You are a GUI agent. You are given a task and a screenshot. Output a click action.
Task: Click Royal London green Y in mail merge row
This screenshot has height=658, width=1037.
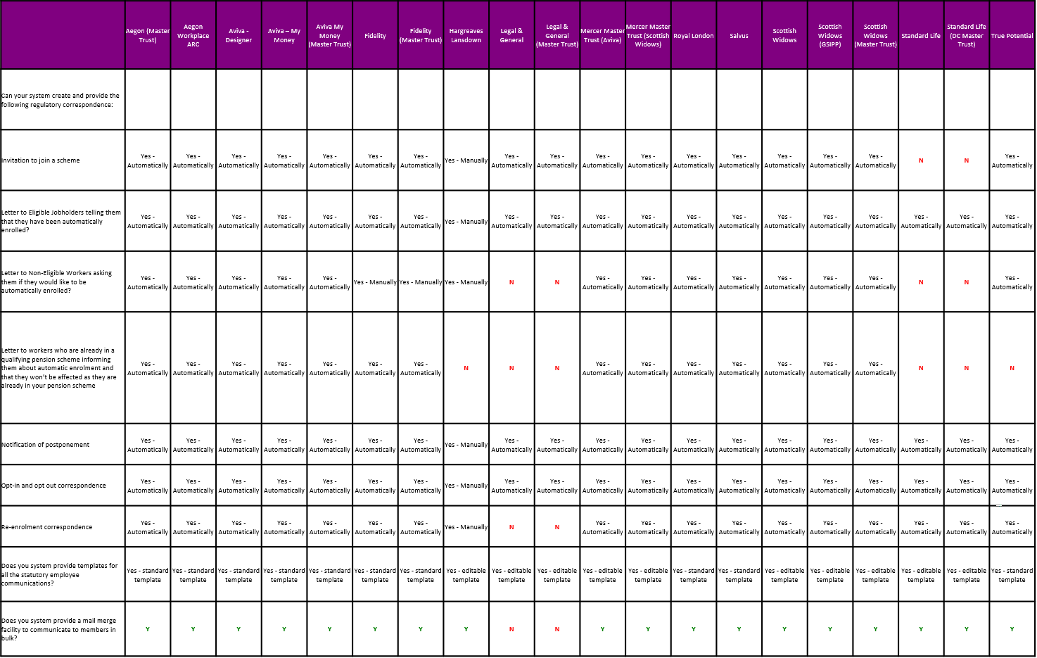(694, 629)
